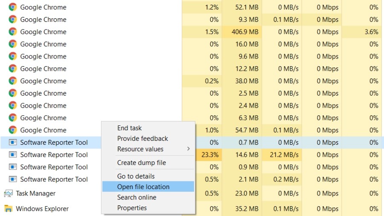Pick Chrome icon in the 38.0 MB row
This screenshot has width=384, height=216.
(x=13, y=81)
